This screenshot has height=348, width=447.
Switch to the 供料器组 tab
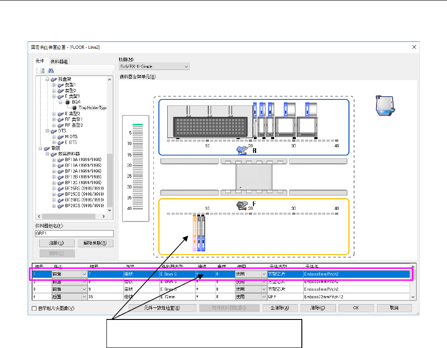pos(59,61)
